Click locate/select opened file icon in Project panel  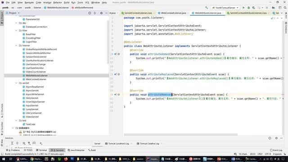[90, 13]
